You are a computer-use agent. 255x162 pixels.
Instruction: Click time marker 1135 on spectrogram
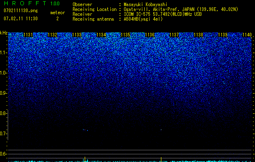point(126,35)
